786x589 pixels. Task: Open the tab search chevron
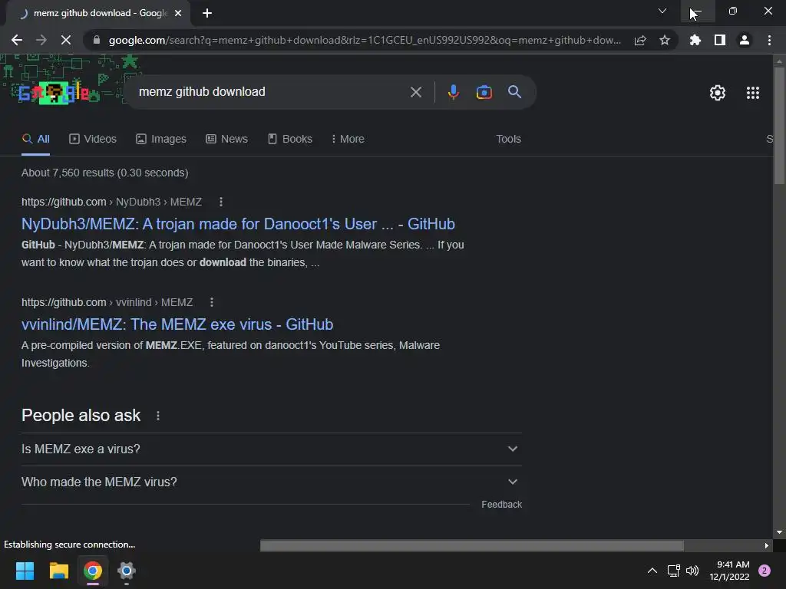click(662, 11)
